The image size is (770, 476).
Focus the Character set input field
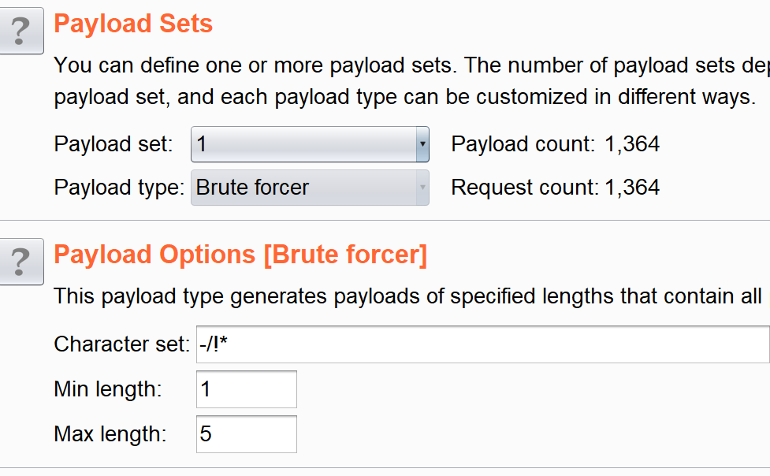tap(482, 344)
